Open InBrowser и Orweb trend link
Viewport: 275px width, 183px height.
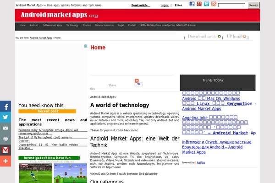(x=217, y=147)
